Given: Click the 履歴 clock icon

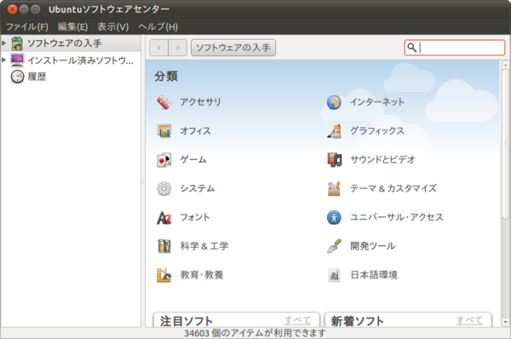Looking at the screenshot, I should (17, 77).
